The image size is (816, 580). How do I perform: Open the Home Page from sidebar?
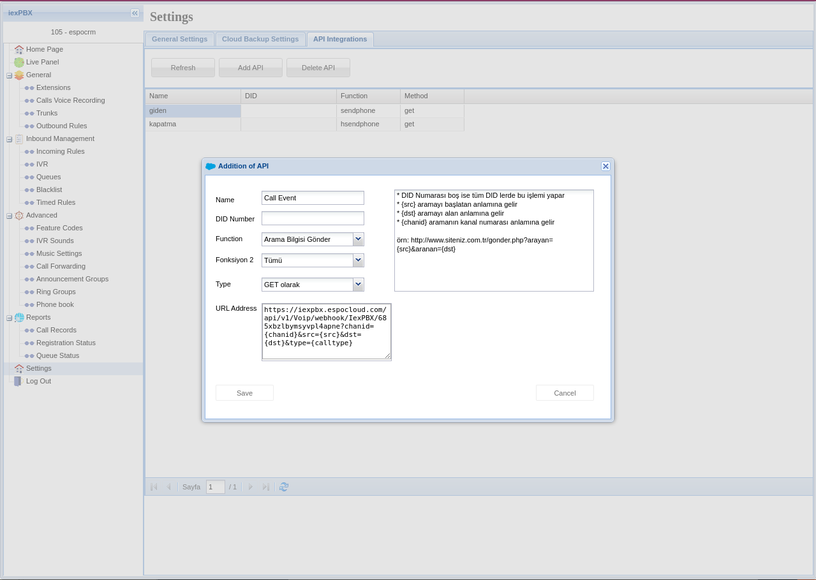pyautogui.click(x=19, y=49)
